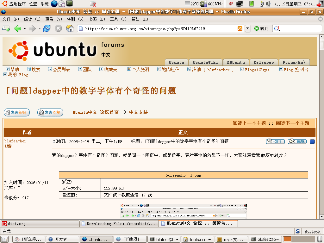Open the 搜索 search link
324x243 pixels.
[34, 69]
